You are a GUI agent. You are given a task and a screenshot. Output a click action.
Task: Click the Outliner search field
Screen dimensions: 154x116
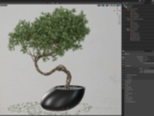[x=146, y=3]
